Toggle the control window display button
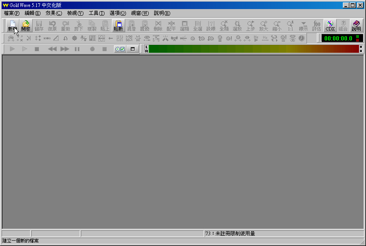Screen dimensions: 366x246 click(133, 49)
